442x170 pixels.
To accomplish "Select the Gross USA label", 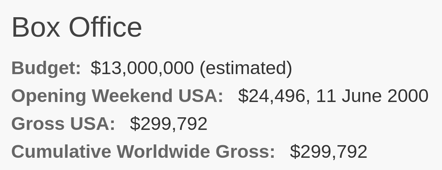I will tap(63, 123).
